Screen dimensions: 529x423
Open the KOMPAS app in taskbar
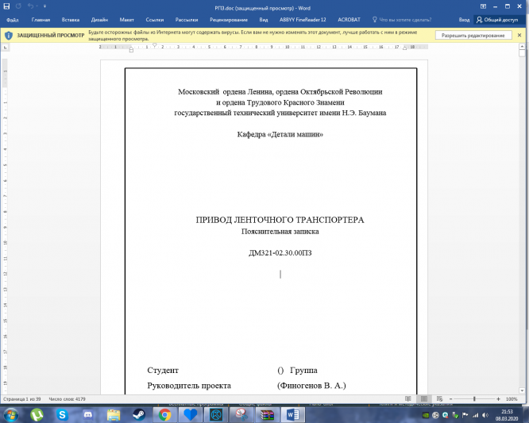[x=216, y=414]
